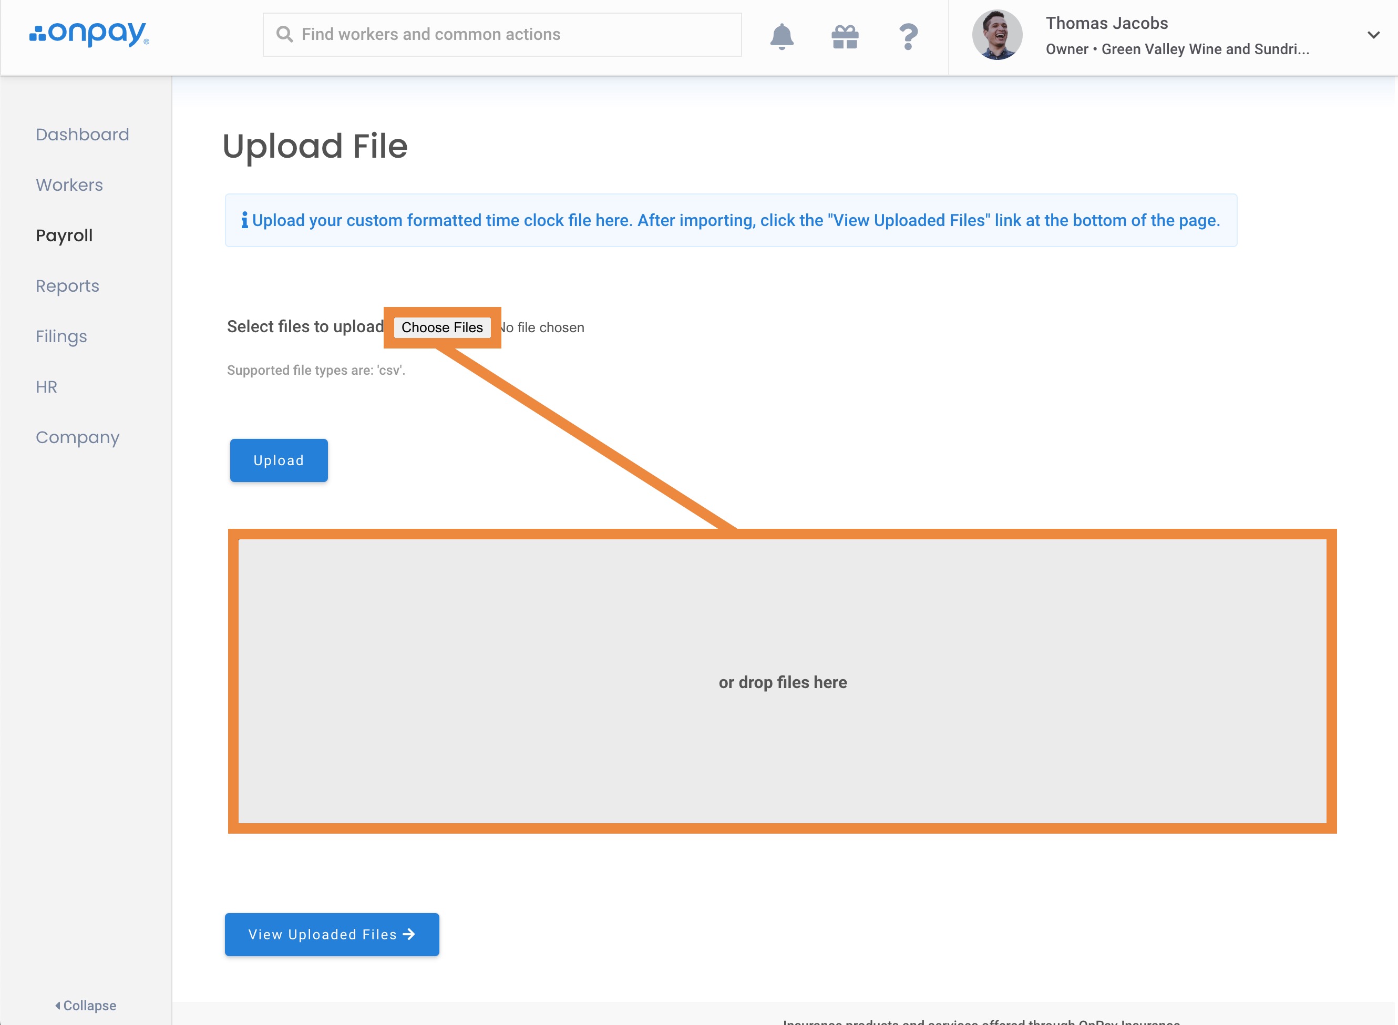The height and width of the screenshot is (1025, 1398).
Task: Go to Dashboard in sidebar
Action: coord(83,135)
